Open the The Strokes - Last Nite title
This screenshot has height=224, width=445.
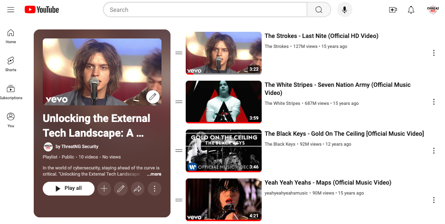(x=322, y=36)
